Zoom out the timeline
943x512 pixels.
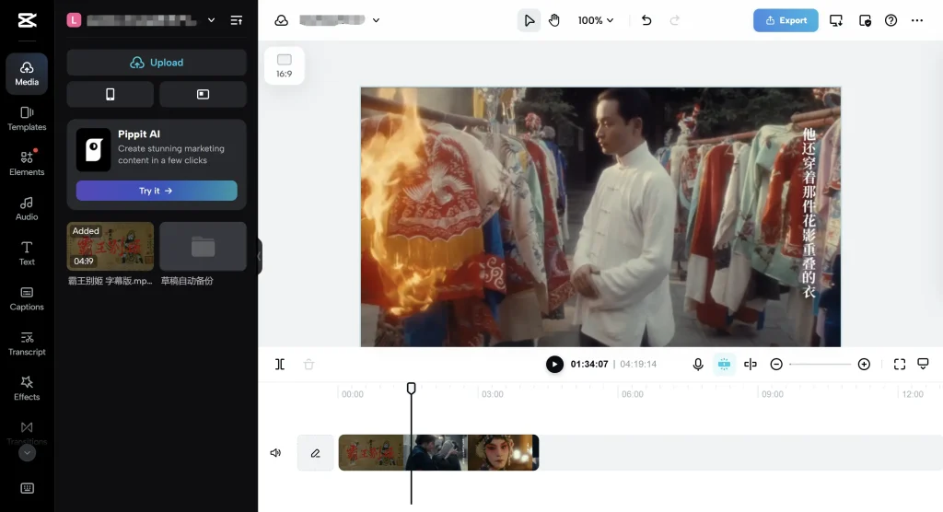(776, 365)
